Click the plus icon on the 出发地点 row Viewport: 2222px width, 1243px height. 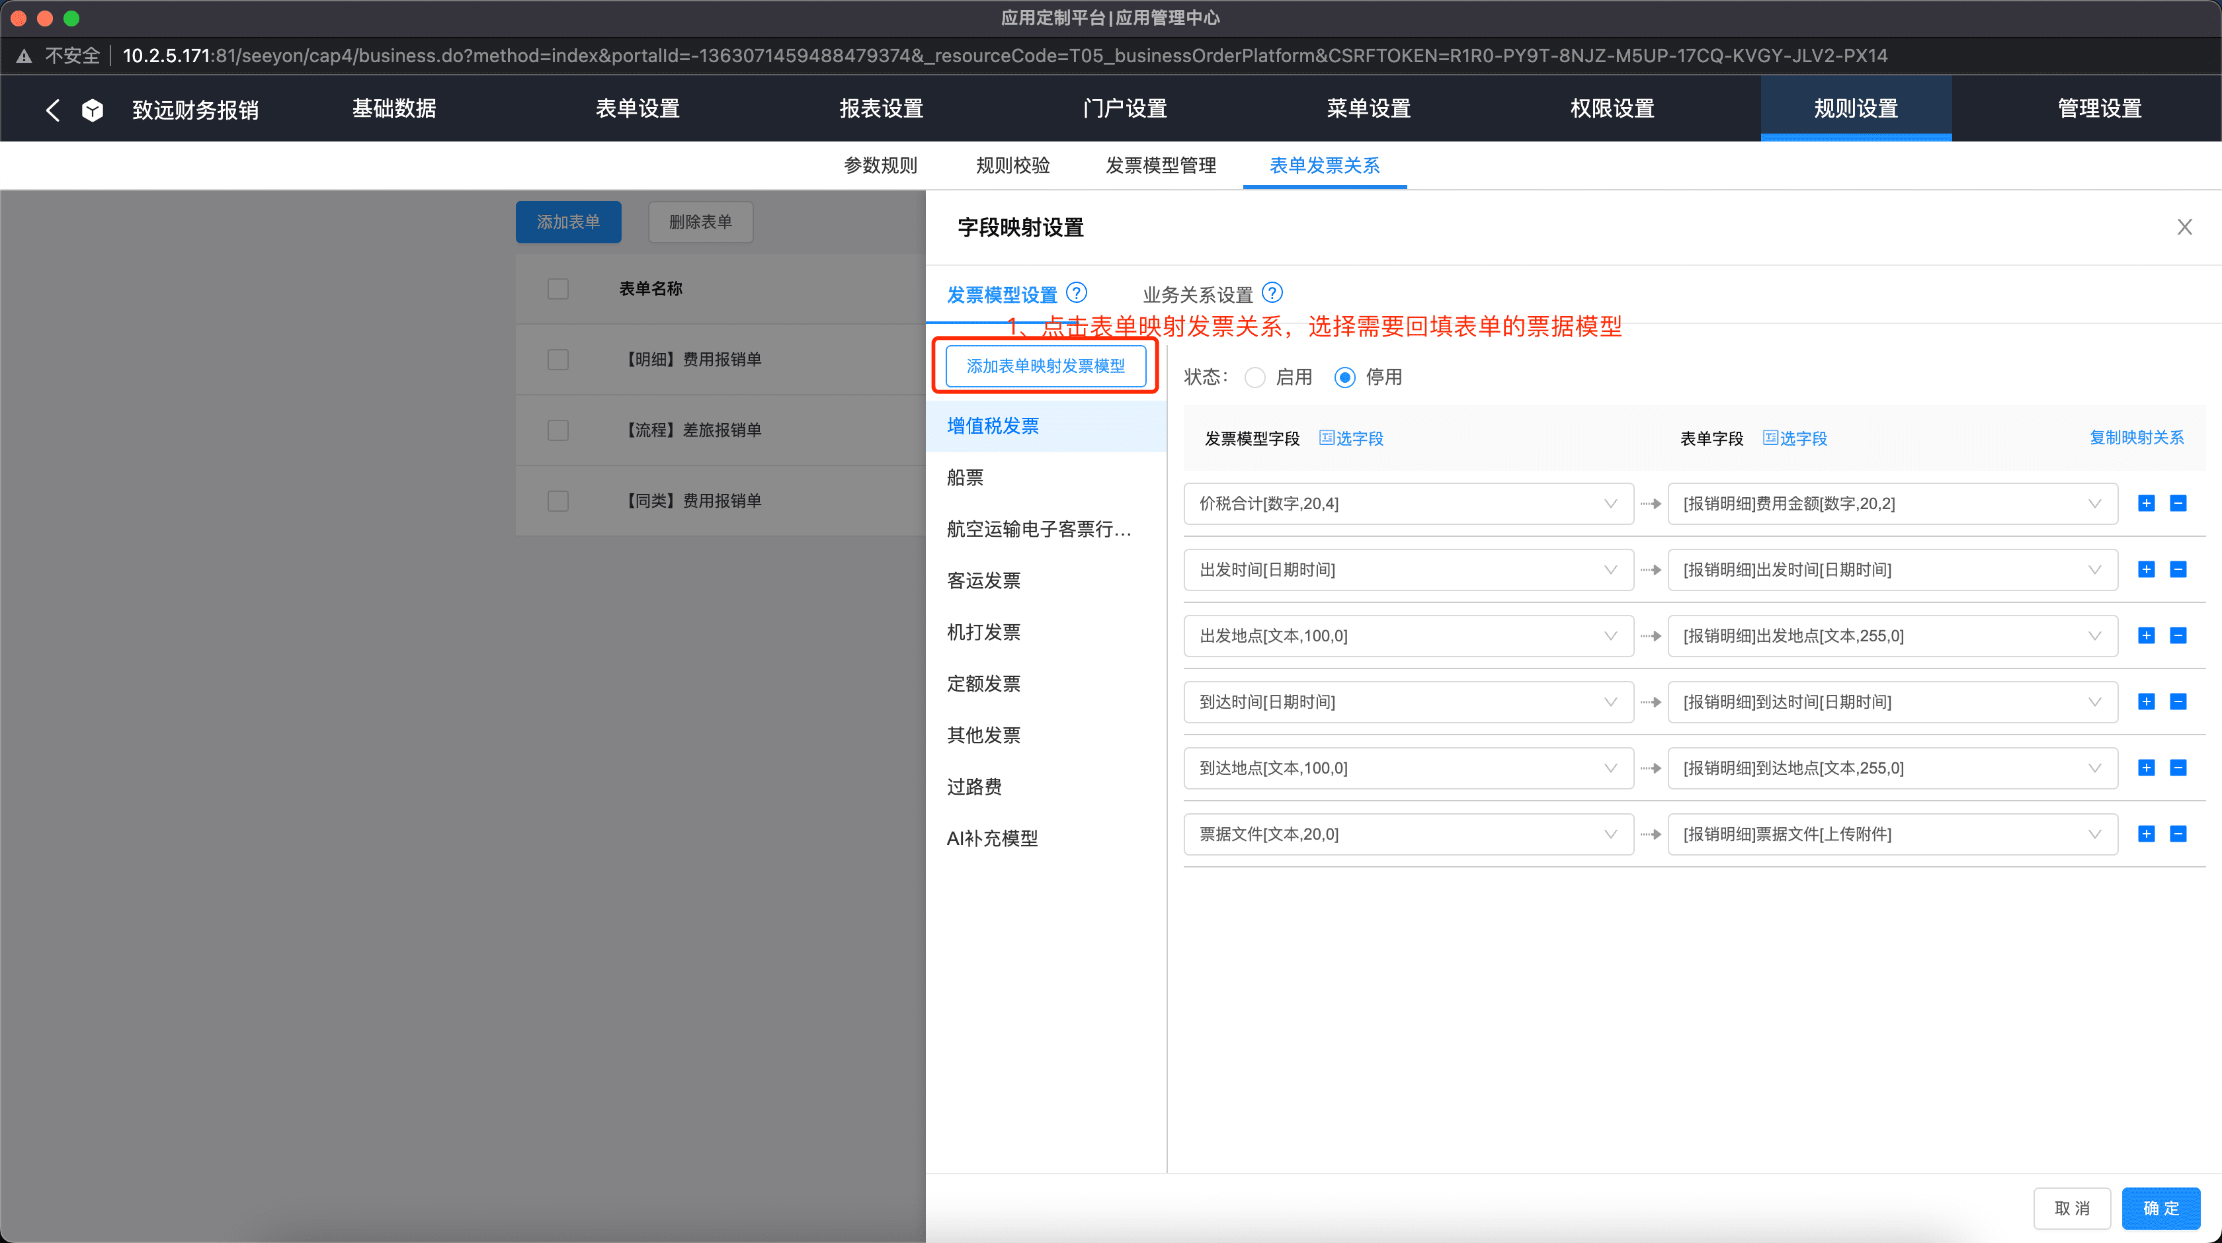click(2146, 636)
